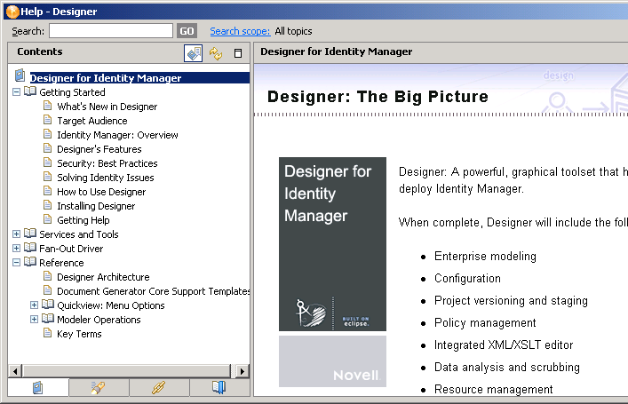
Task: Open the Search scope link
Action: click(x=240, y=31)
